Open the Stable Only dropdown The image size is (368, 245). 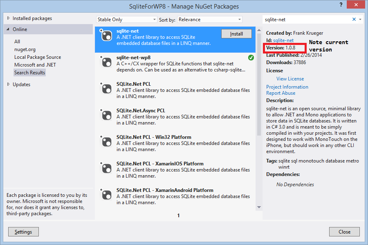(126, 20)
